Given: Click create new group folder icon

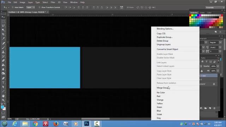Looking at the screenshot, I should [x=206, y=108].
